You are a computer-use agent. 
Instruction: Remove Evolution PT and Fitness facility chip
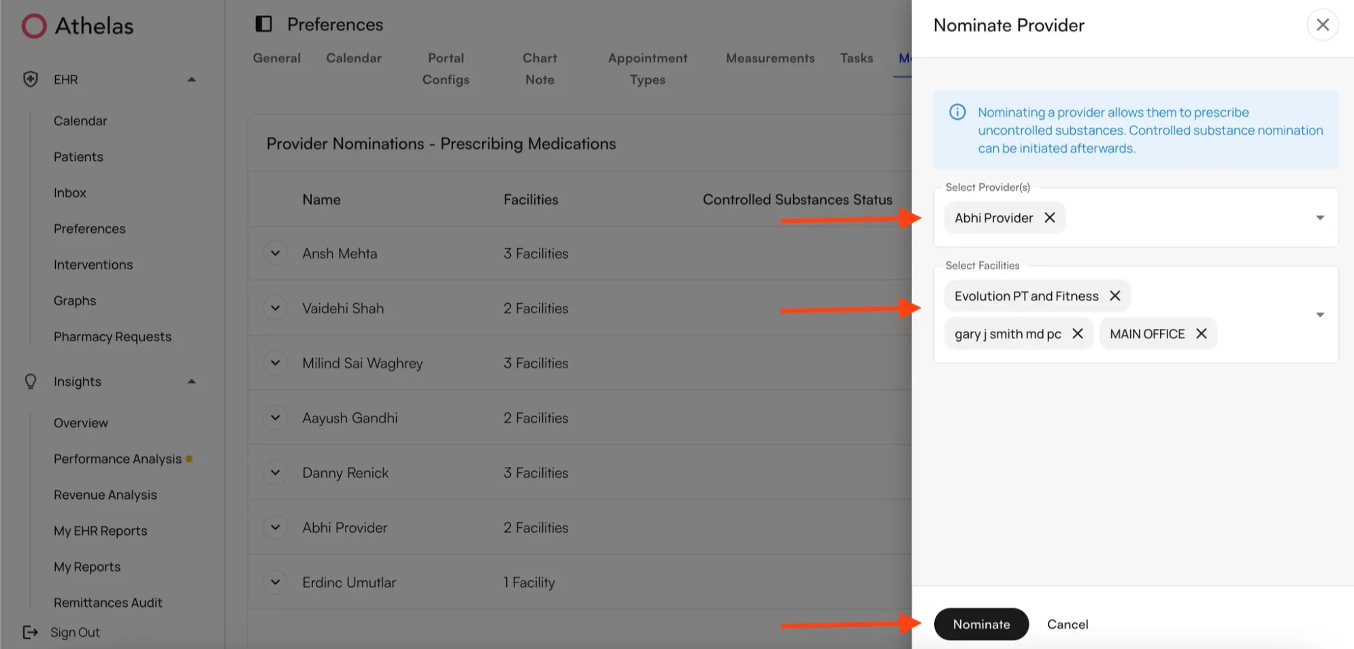click(1114, 296)
